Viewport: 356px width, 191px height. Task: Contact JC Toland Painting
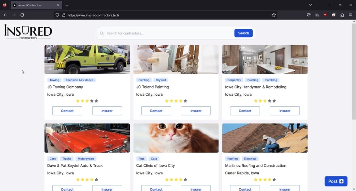coord(156,111)
